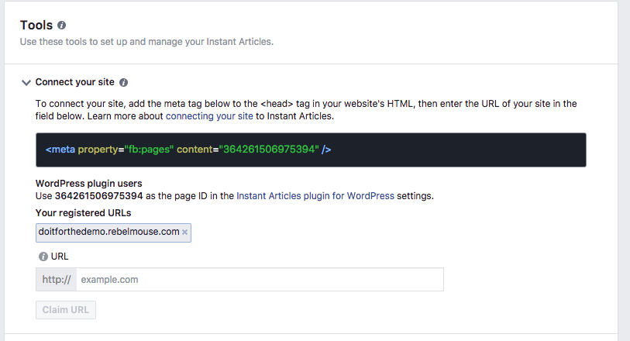The width and height of the screenshot is (630, 341).
Task: Select the doitforthedemo.rebelmouse.com URL token
Action: coord(109,232)
